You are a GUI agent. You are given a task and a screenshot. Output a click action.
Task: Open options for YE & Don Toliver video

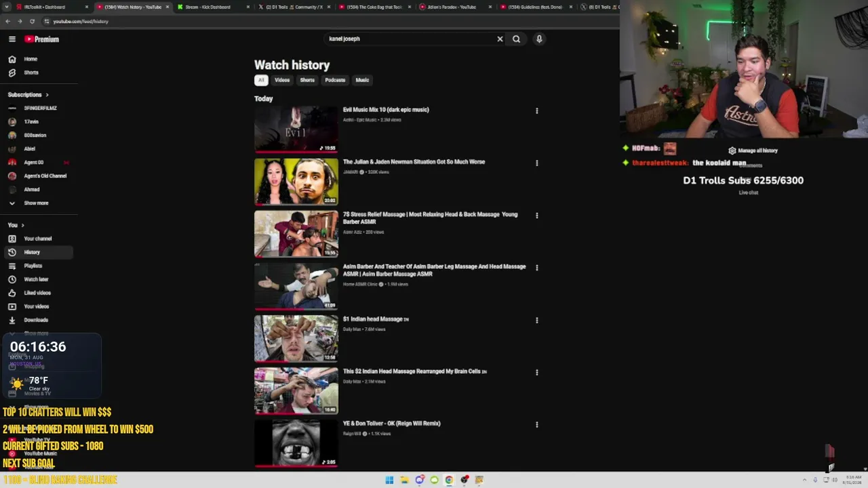[536, 424]
